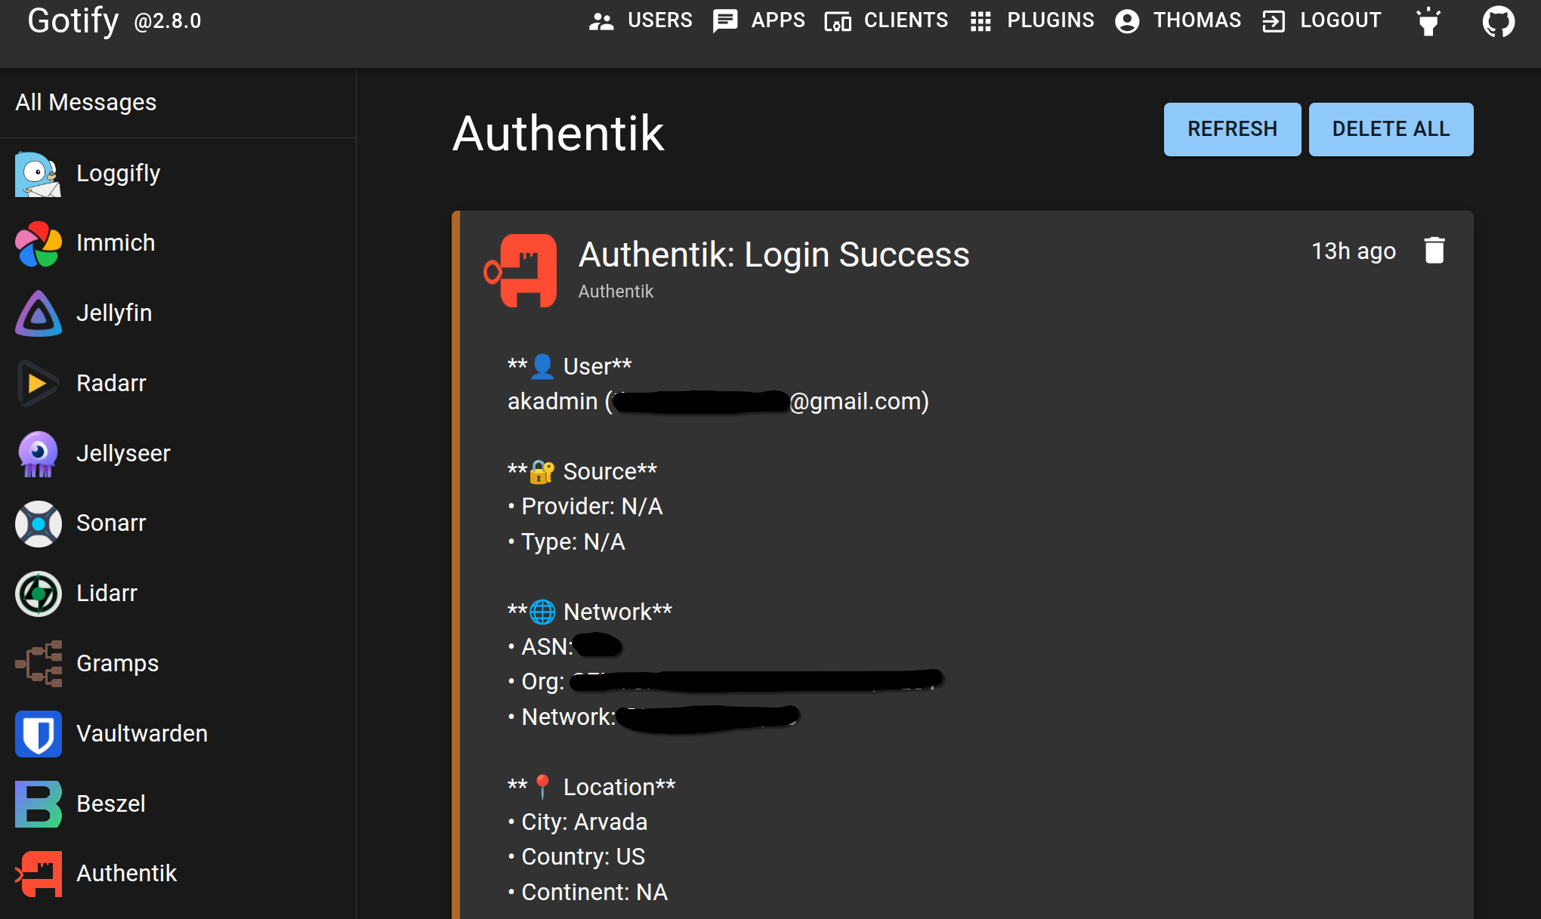This screenshot has height=919, width=1541.
Task: Open Sonarr notifications
Action: point(111,523)
